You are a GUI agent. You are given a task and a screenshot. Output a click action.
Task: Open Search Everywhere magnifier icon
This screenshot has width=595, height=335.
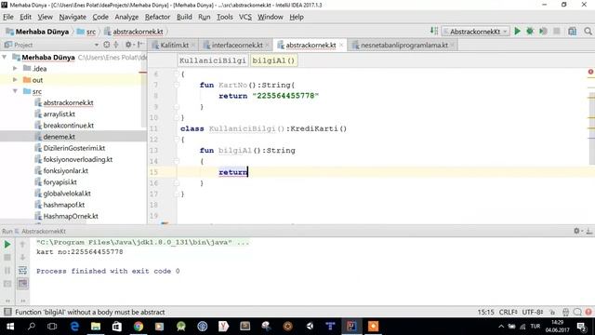[588, 32]
